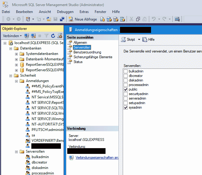Viewport: 202px width, 175px height.
Task: Click the Open File folder icon
Action: (49, 19)
